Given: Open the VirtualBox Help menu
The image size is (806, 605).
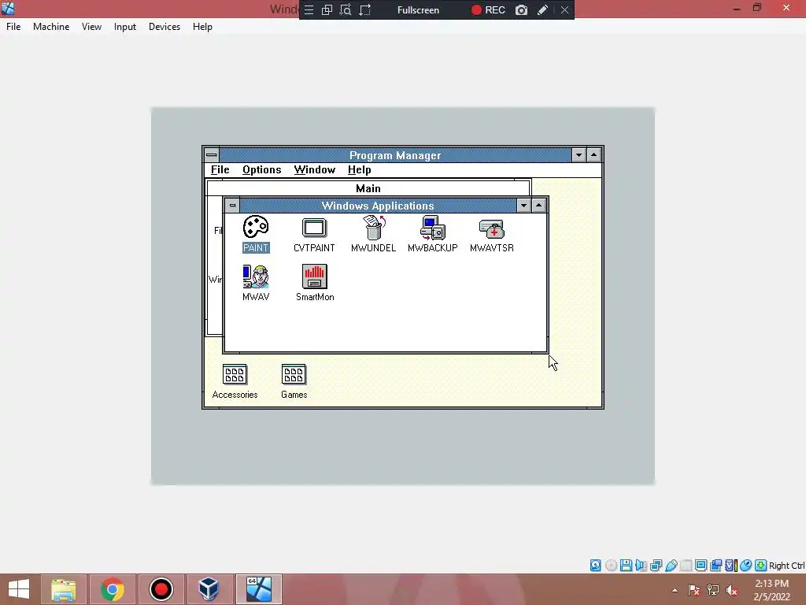Looking at the screenshot, I should point(202,27).
